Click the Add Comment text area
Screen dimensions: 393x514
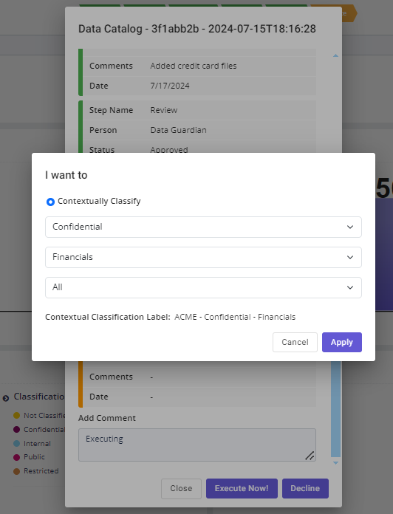pos(197,445)
